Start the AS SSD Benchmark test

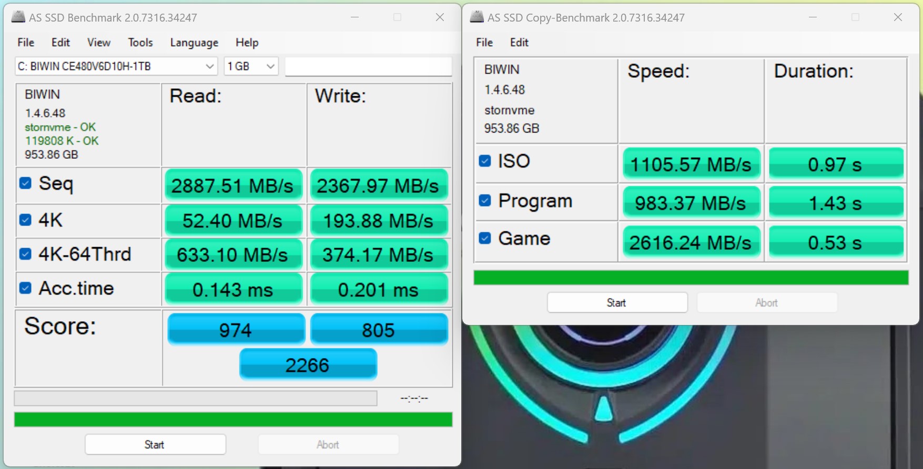(155, 444)
